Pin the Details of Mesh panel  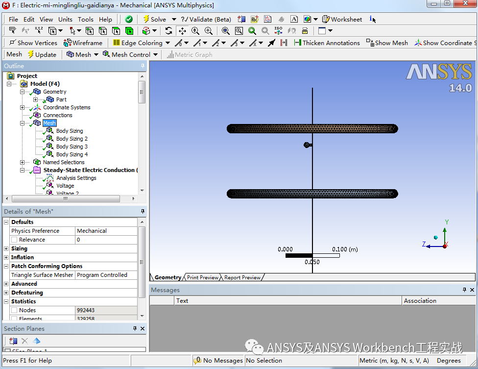[x=143, y=211]
